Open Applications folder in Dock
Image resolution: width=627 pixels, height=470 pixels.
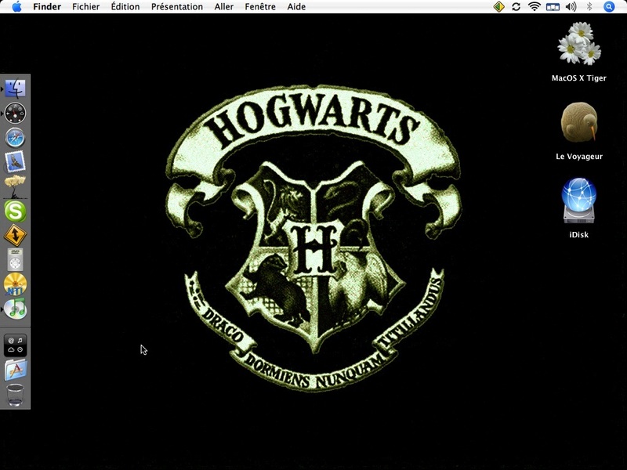click(15, 370)
